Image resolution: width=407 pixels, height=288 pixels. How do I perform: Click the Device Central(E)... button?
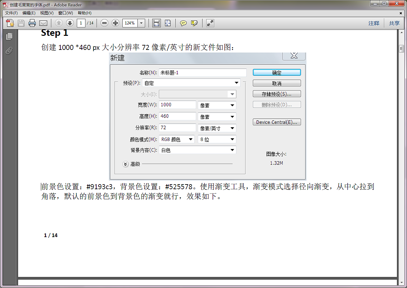(x=277, y=122)
